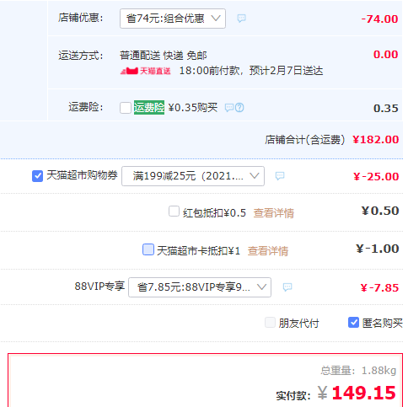Open the 省74元:组合优惠 dropdown

(173, 19)
